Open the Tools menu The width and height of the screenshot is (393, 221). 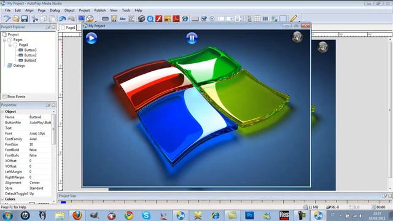coord(126,10)
